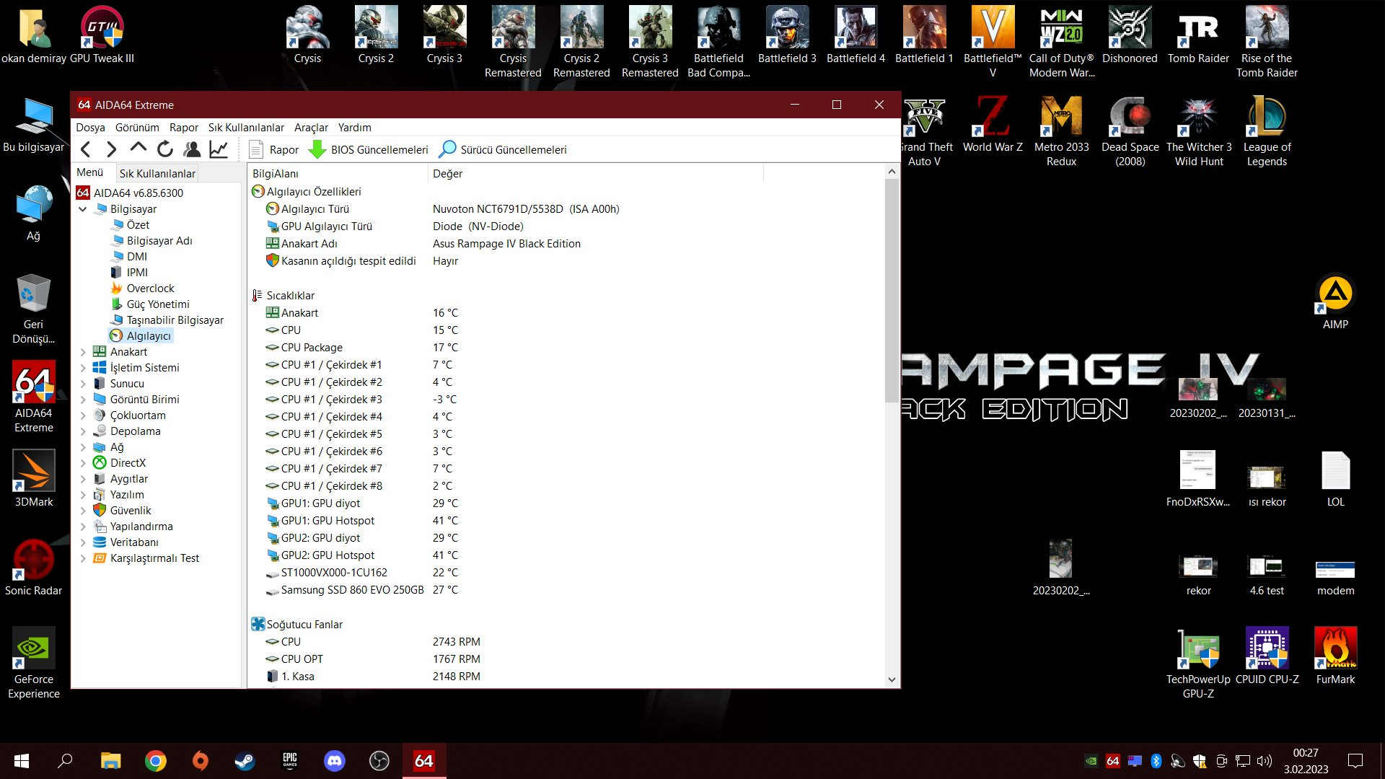Click the Değer column header
Screen dimensions: 1385x779
tap(595, 173)
